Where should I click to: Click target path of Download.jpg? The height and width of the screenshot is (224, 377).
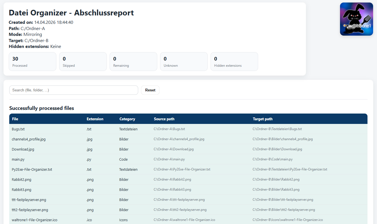(x=277, y=149)
